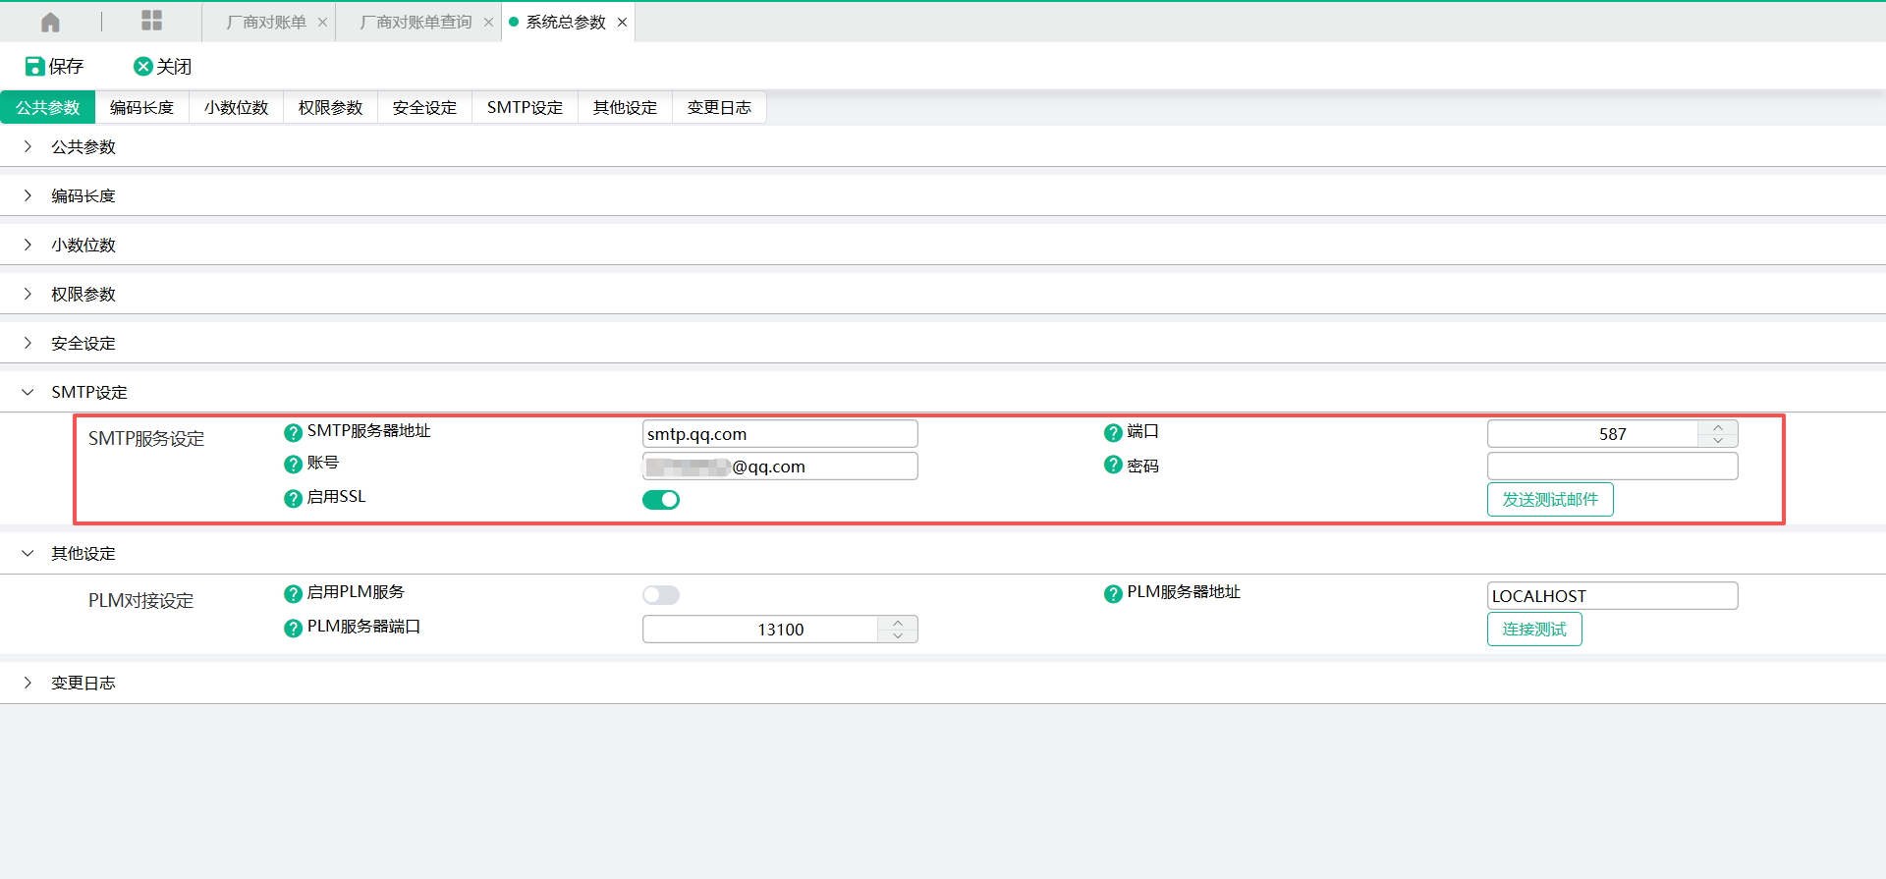Collapse the SMTP设定 section
Viewport: 1886px width, 879px height.
coord(28,392)
